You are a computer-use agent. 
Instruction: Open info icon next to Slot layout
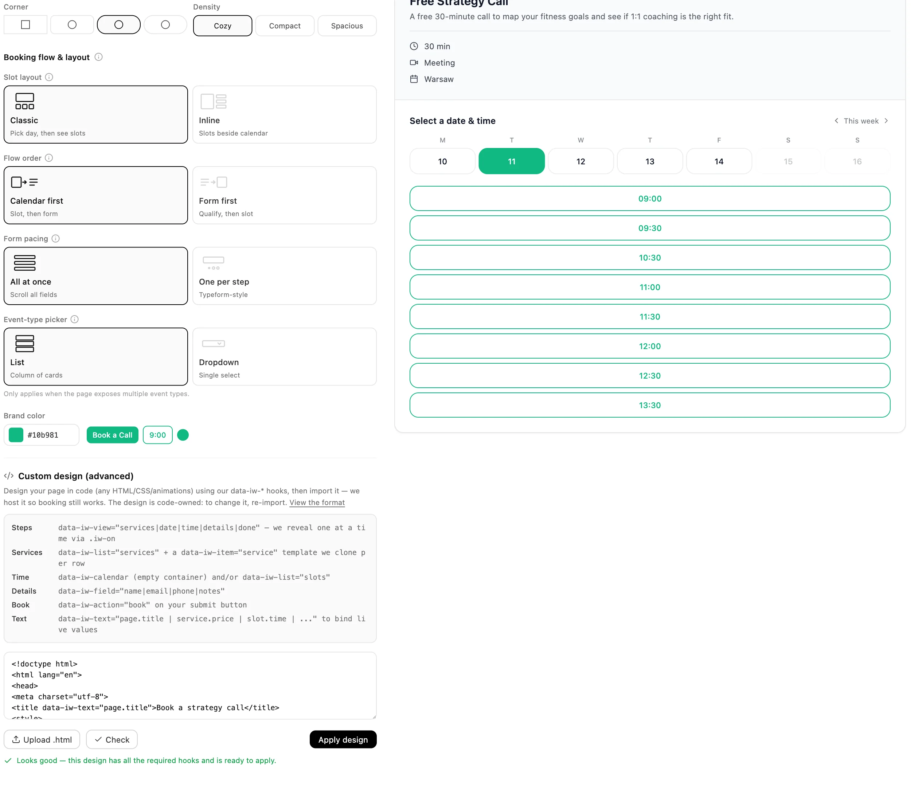[x=50, y=77]
